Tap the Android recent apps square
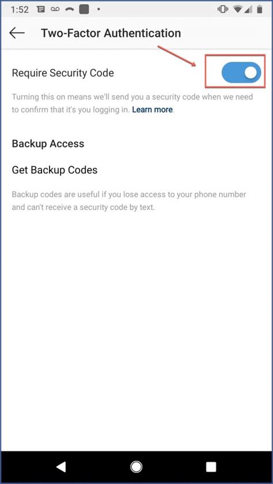 click(x=211, y=467)
